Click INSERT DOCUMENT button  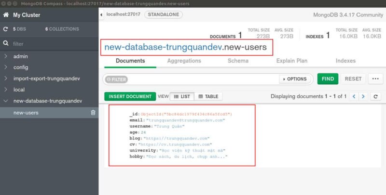point(130,96)
